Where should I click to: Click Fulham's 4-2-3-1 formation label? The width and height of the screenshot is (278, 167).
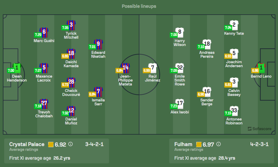click(x=259, y=144)
